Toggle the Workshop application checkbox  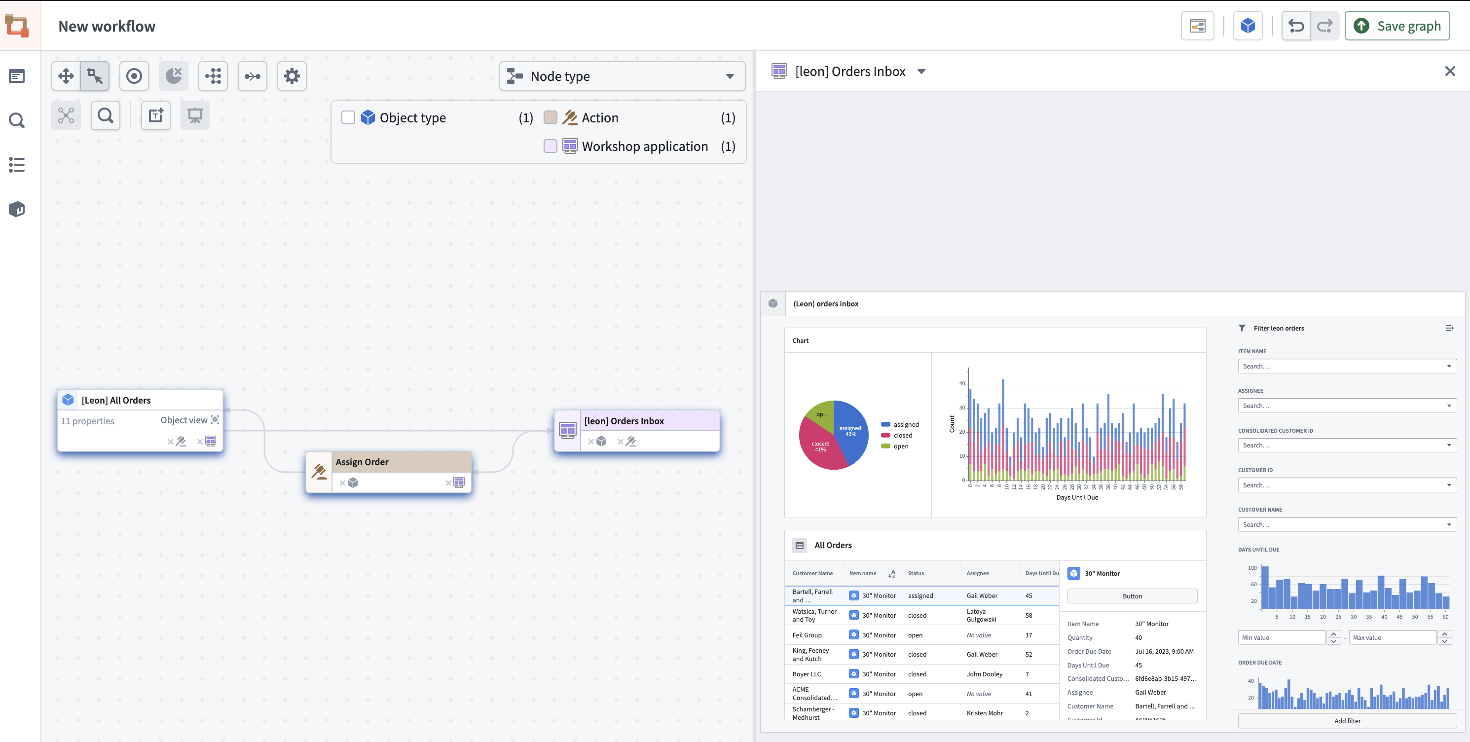550,146
